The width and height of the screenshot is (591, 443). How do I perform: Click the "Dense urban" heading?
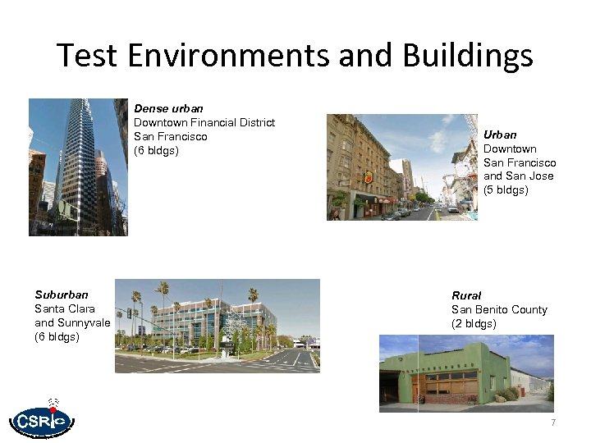(x=168, y=109)
